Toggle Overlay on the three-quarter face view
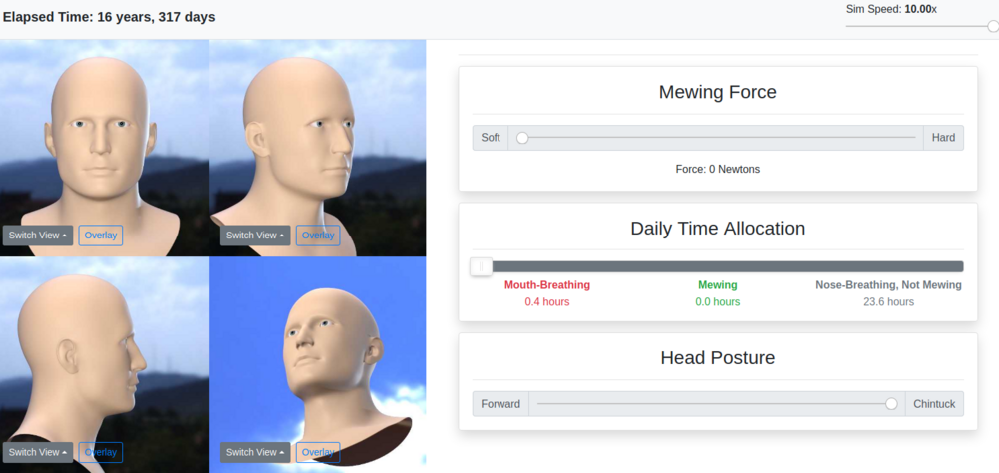 click(x=318, y=235)
